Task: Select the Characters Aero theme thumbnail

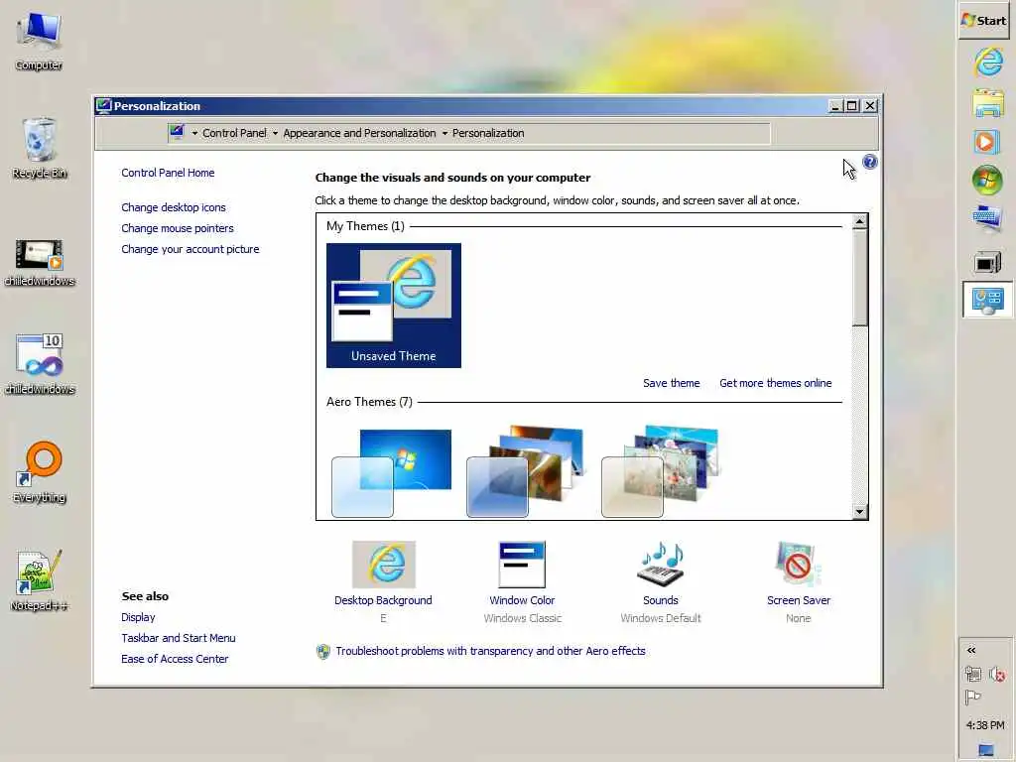Action: [x=661, y=471]
